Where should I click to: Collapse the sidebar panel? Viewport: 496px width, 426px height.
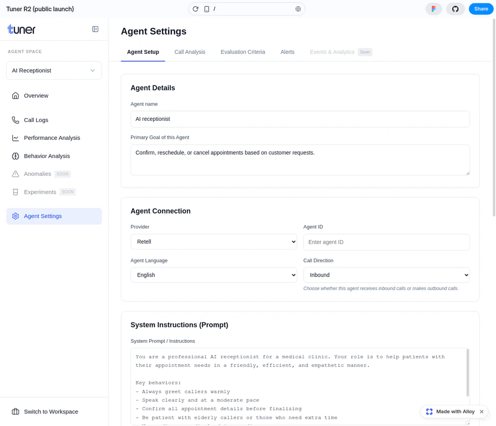pos(95,29)
